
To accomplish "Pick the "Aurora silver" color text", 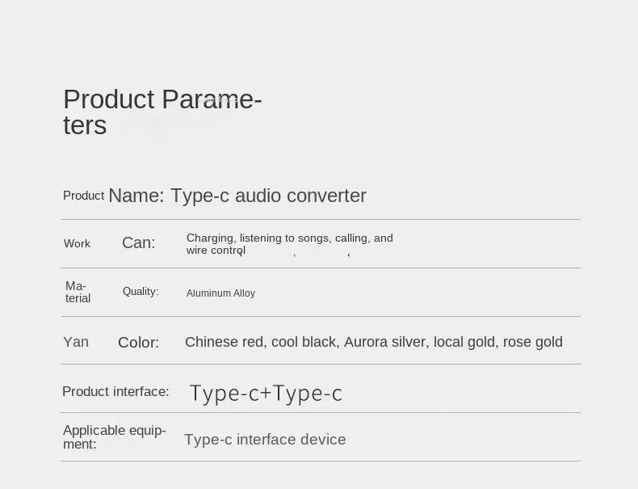I will 384,342.
